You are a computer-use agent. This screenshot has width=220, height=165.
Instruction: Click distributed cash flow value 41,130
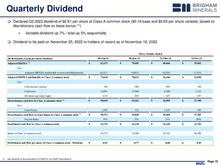coord(135,124)
